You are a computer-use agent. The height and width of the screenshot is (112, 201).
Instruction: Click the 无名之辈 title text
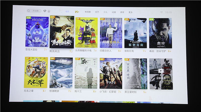pyautogui.click(x=29, y=91)
